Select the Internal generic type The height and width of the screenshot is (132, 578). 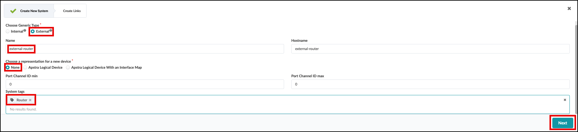(8, 31)
